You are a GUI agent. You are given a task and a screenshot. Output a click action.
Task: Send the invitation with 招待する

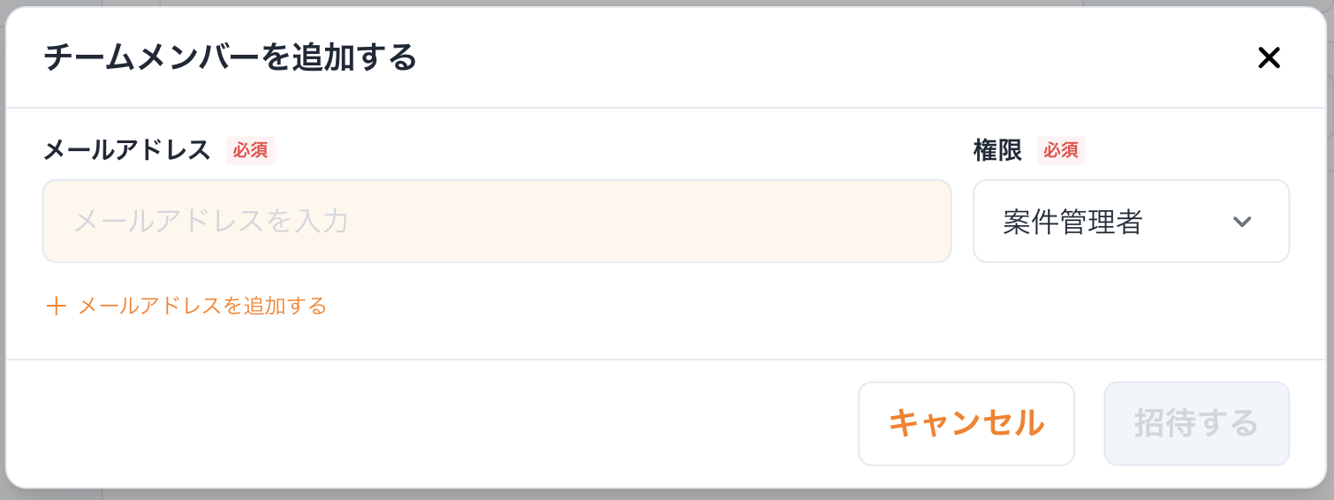coord(1196,423)
